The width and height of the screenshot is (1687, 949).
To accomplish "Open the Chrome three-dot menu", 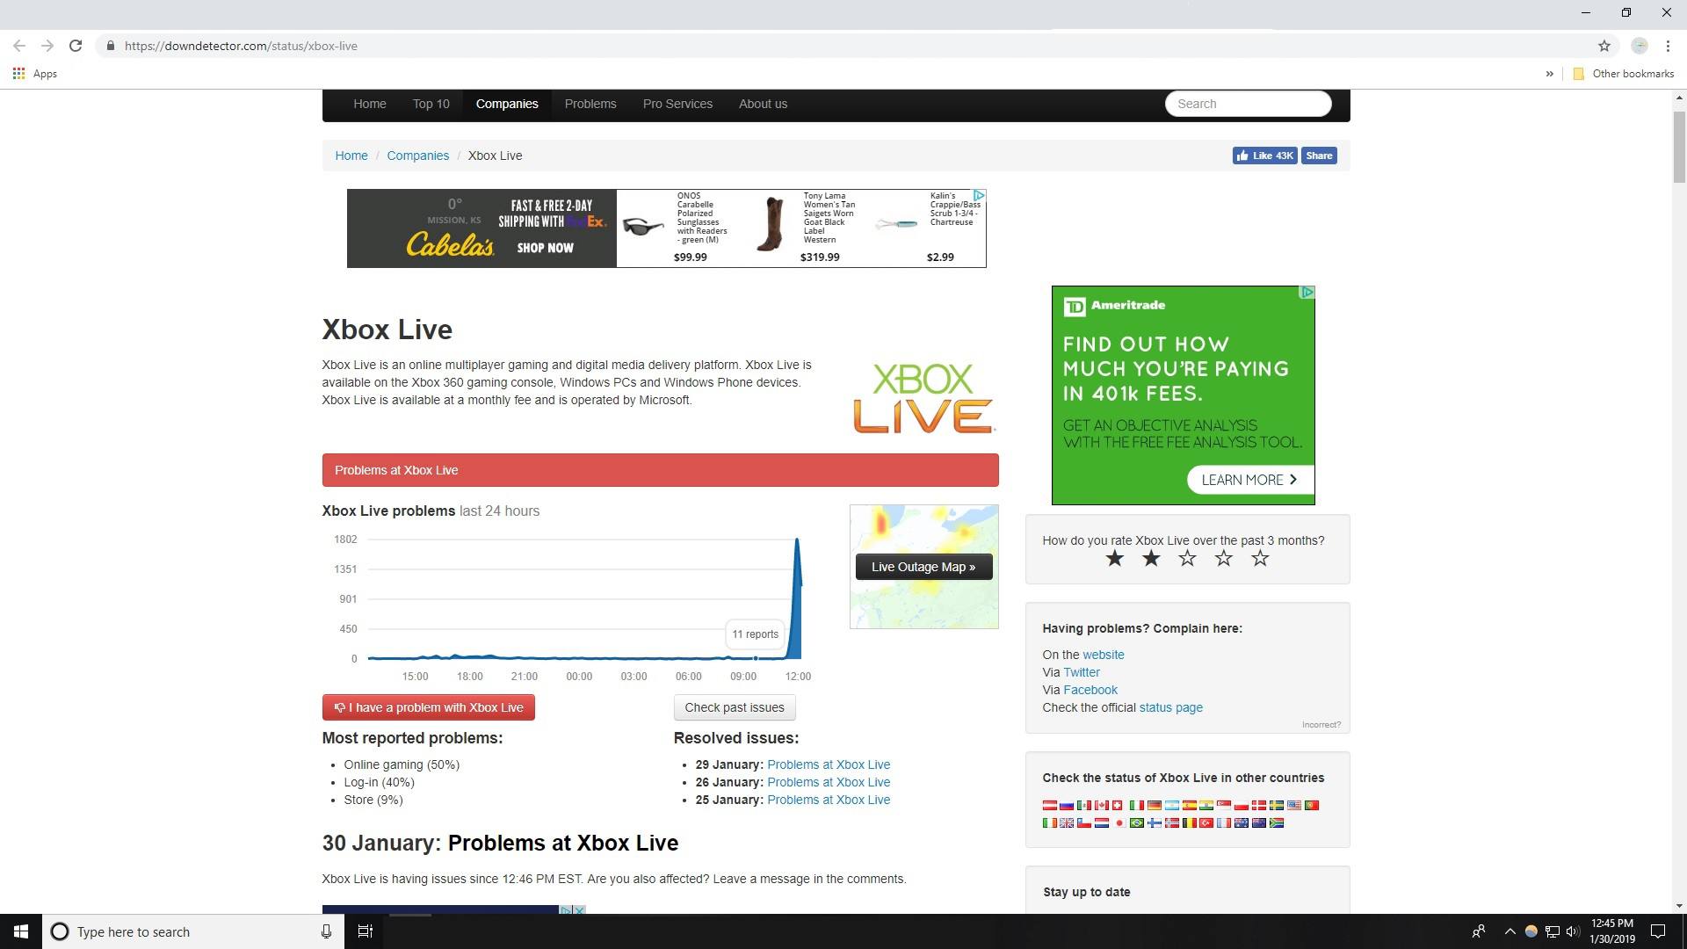I will point(1668,46).
